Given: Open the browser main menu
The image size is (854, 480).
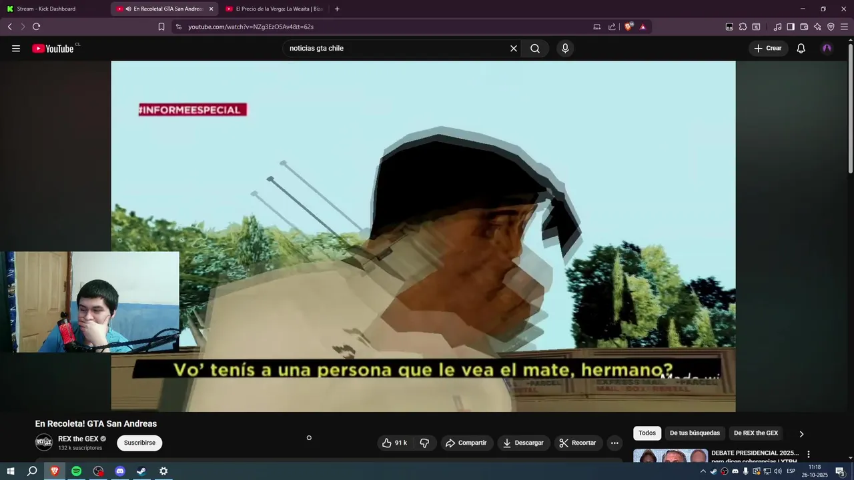Looking at the screenshot, I should coord(844,27).
